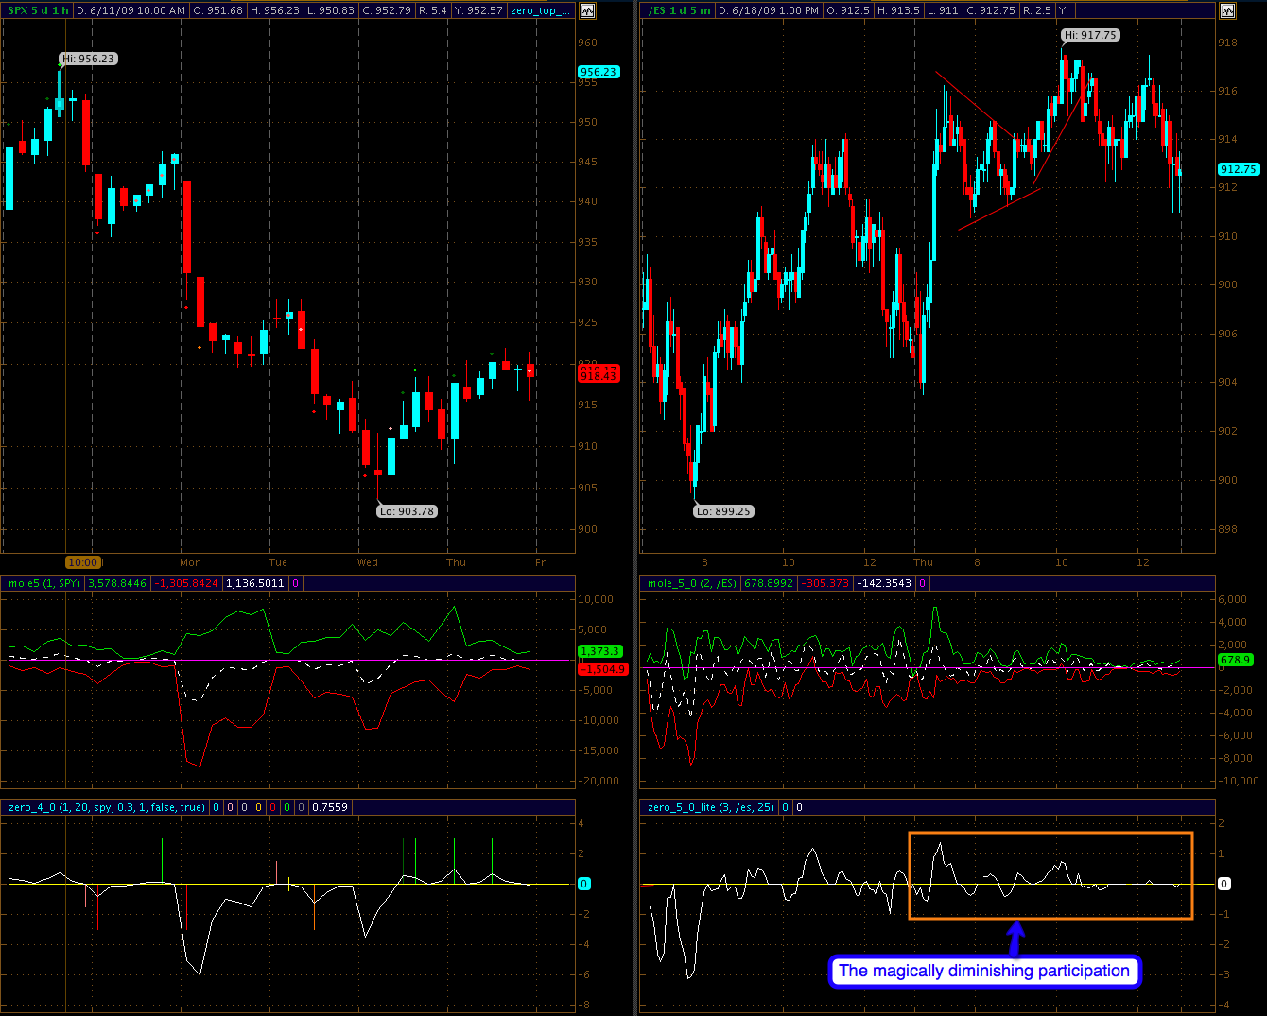The image size is (1267, 1016).
Task: Open the zero_top study label on SPX chart
Action: pyautogui.click(x=540, y=11)
